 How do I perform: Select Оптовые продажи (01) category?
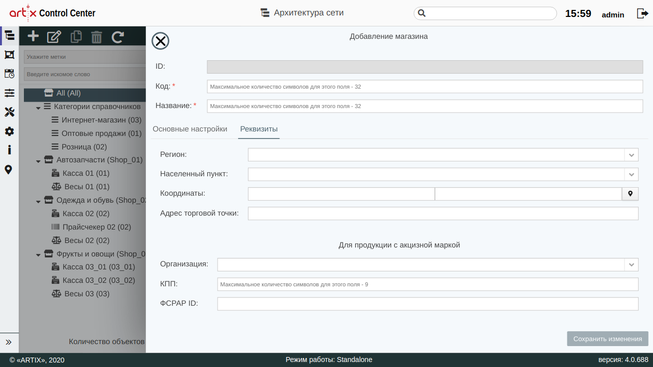tap(102, 133)
